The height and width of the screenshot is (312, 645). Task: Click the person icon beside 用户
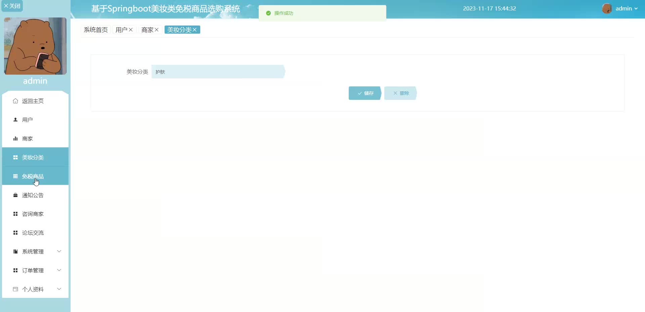(x=15, y=120)
